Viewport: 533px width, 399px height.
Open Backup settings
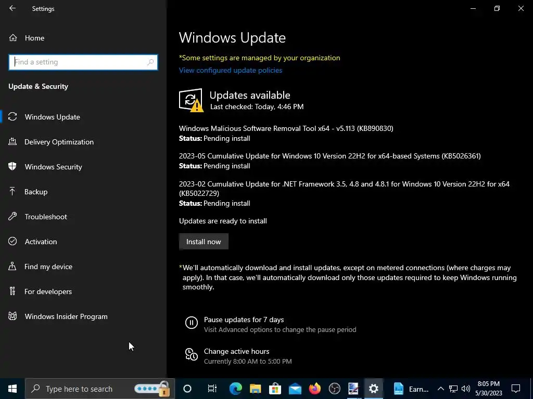(83, 192)
